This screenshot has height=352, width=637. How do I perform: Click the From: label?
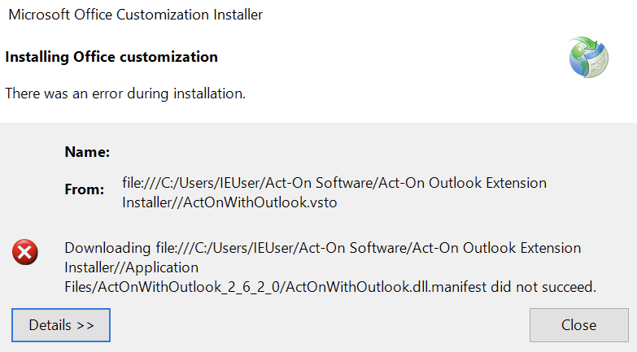point(85,189)
